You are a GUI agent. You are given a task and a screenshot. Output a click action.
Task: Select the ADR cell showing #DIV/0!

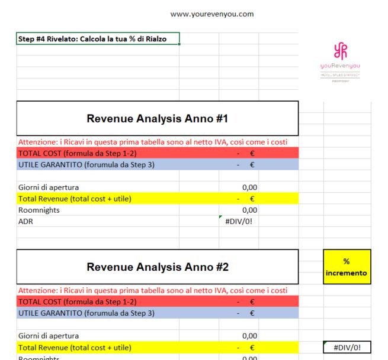click(239, 221)
